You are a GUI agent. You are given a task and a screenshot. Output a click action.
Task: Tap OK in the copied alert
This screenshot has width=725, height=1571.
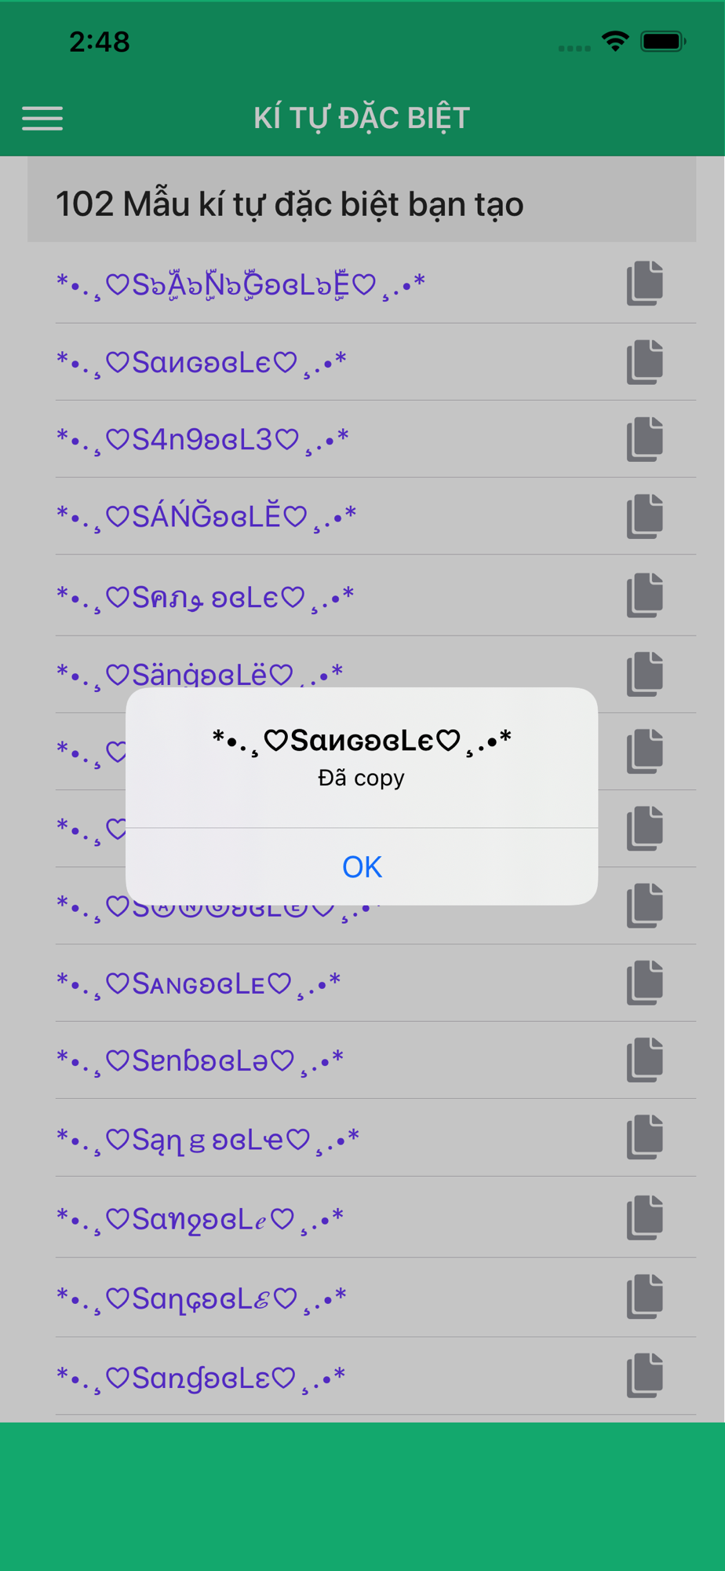pyautogui.click(x=362, y=866)
